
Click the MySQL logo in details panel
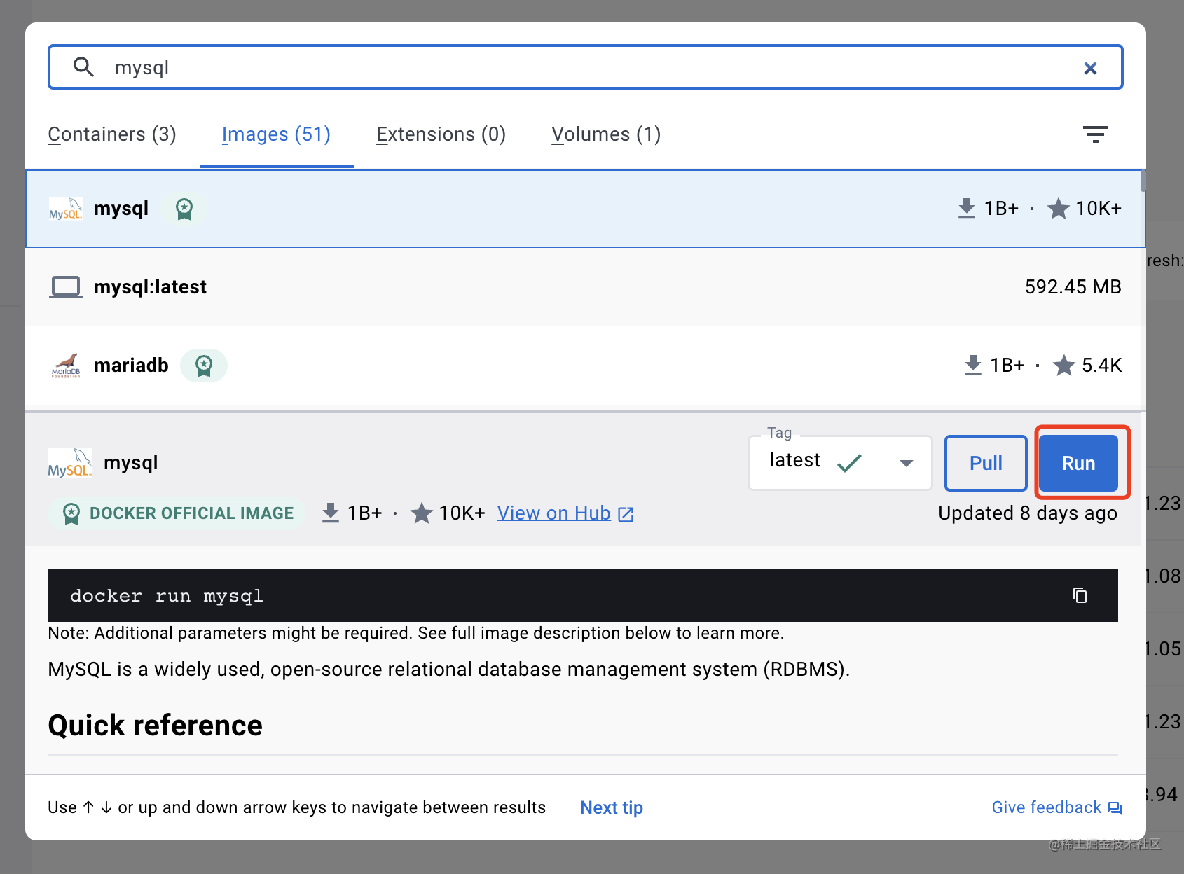(69, 463)
